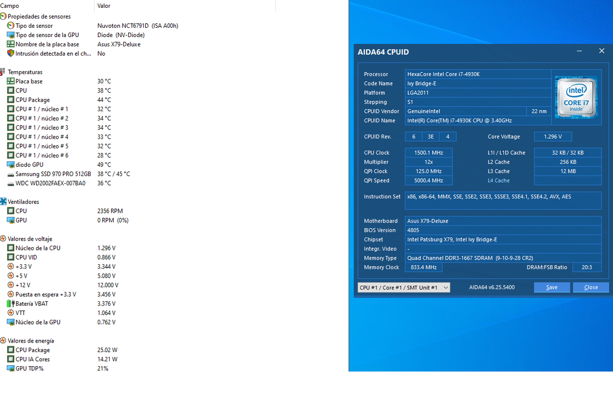613x412 pixels.
Task: Click the Placa base temperature icon
Action: (11, 81)
